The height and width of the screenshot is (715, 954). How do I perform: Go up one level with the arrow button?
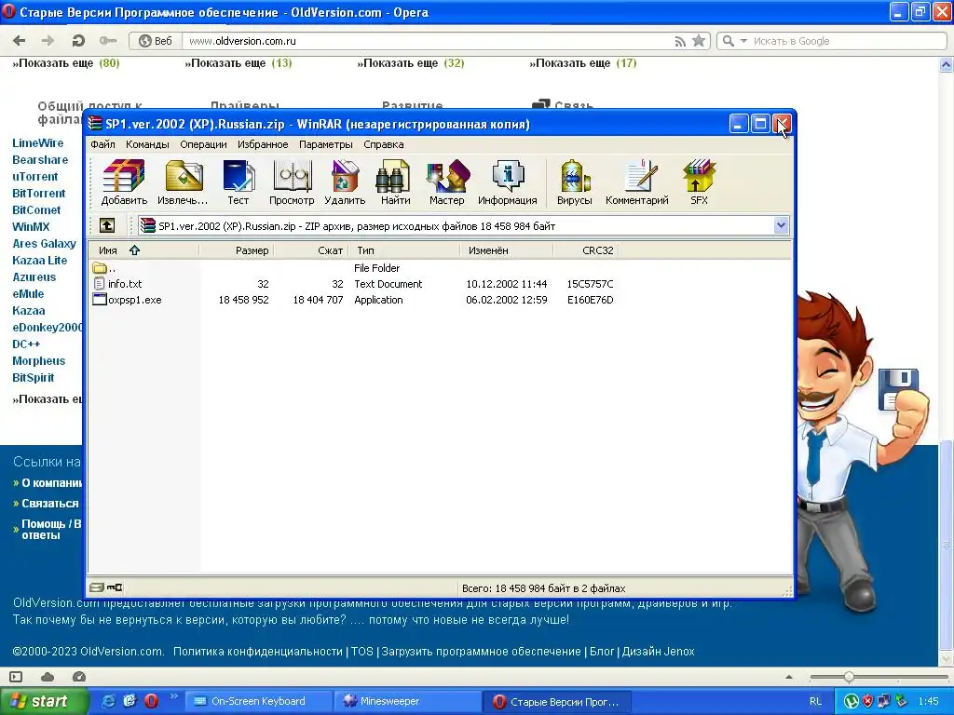pos(107,225)
